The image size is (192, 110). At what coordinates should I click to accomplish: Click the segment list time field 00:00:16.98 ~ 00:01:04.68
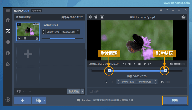point(60,32)
